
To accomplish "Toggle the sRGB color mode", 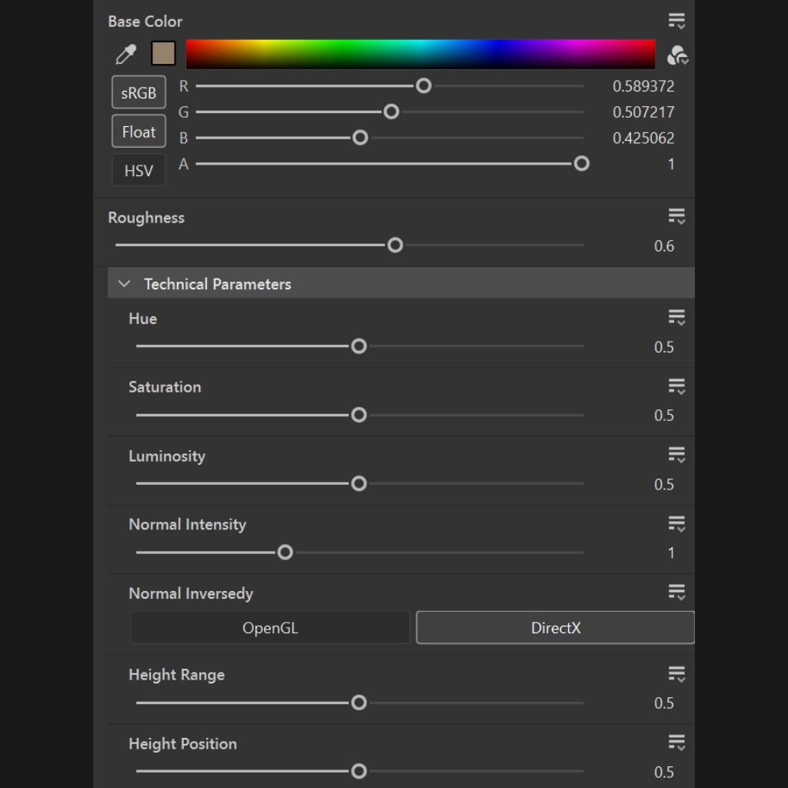I will tap(139, 93).
